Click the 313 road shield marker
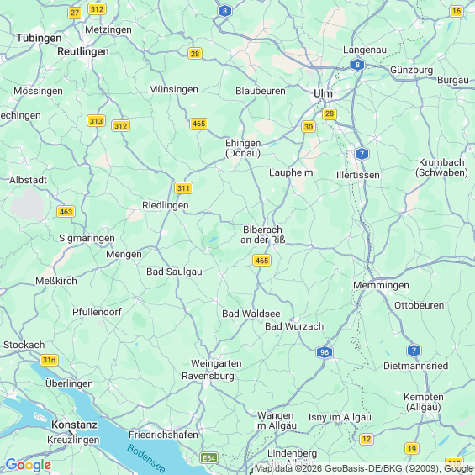Image resolution: width=475 pixels, height=475 pixels. tap(96, 121)
